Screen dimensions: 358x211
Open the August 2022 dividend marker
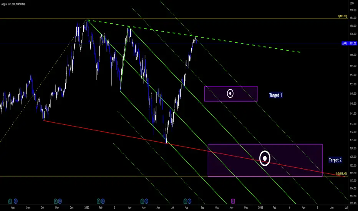pos(189,201)
